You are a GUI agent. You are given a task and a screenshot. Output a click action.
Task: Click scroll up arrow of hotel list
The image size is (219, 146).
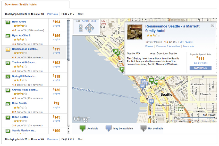pos(69,128)
